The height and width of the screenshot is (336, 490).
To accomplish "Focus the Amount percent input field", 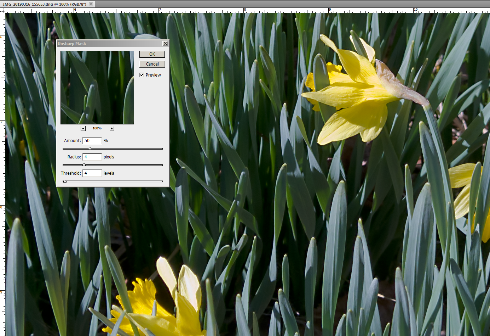I will 92,141.
